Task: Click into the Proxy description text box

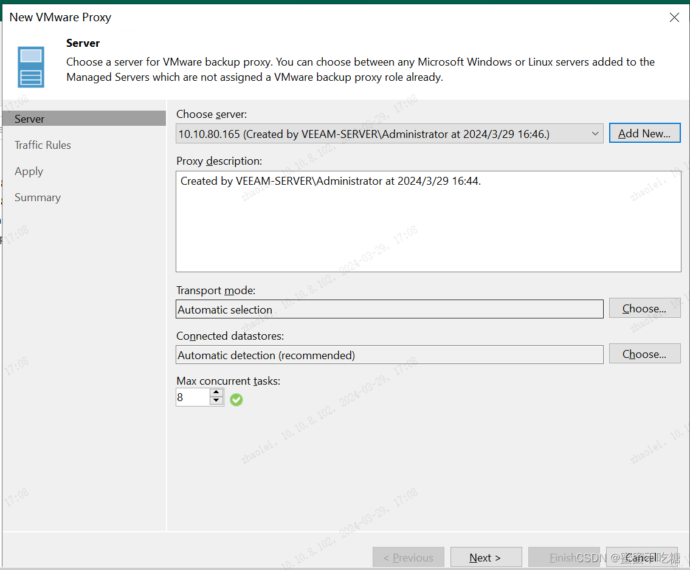Action: click(428, 222)
